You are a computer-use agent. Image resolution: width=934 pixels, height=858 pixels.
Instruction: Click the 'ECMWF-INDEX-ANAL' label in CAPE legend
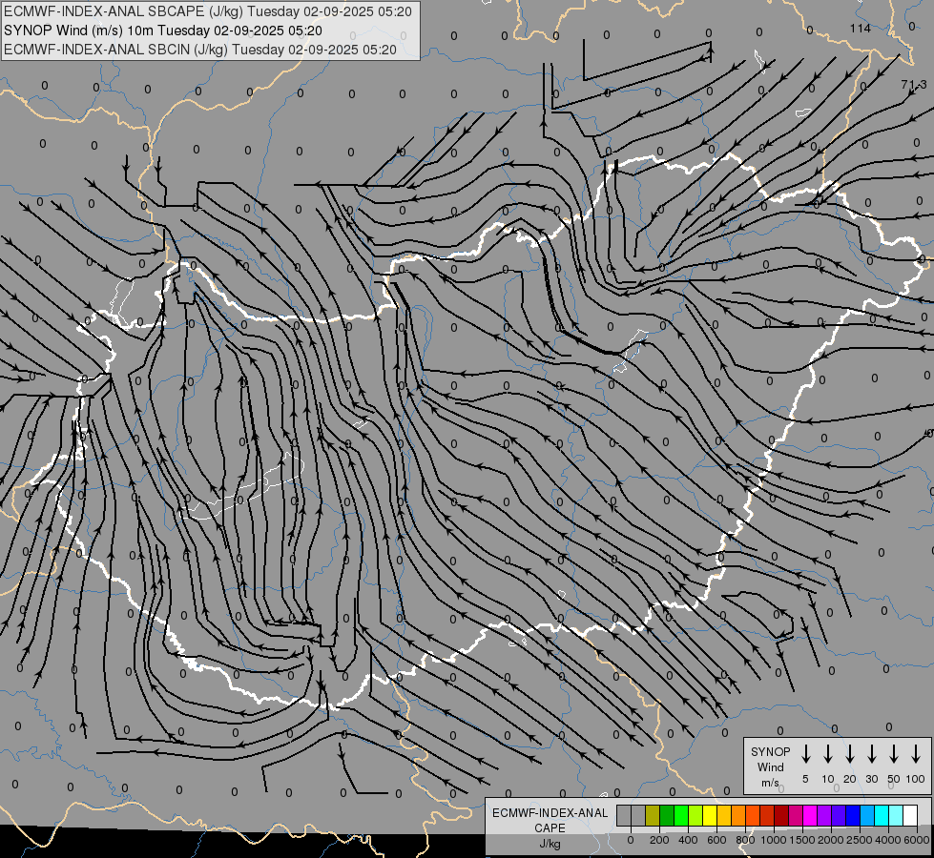point(550,813)
